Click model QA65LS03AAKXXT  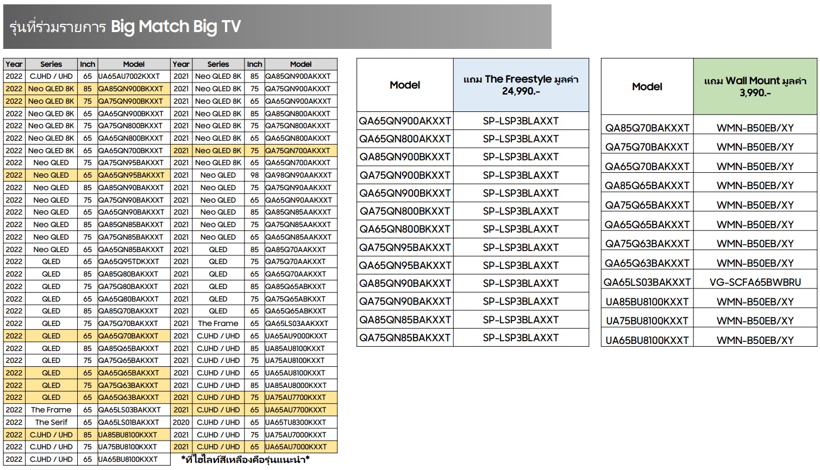tap(301, 323)
